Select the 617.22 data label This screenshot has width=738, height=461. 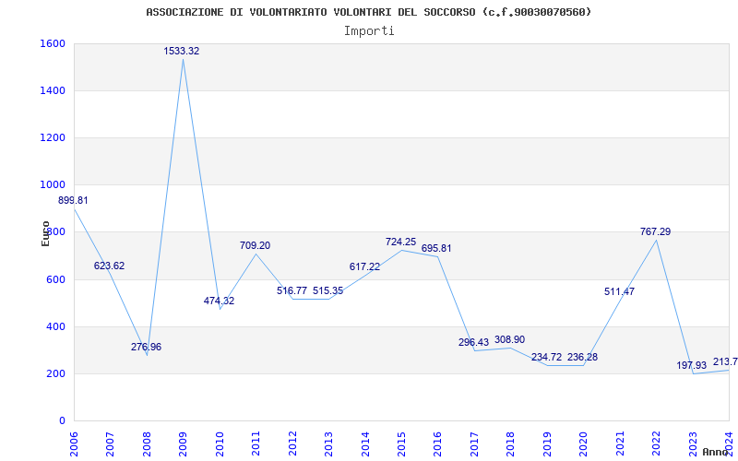[364, 266]
